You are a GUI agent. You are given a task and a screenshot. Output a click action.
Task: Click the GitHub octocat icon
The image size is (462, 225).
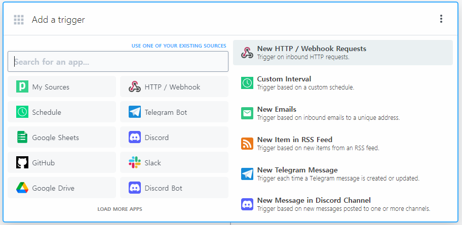(22, 163)
